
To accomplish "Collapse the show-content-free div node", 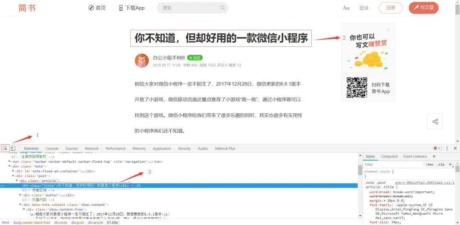I will coord(24,210).
